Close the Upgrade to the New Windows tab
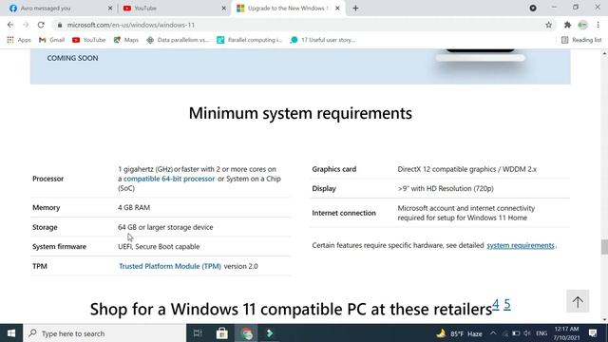608x342 pixels. (x=337, y=9)
